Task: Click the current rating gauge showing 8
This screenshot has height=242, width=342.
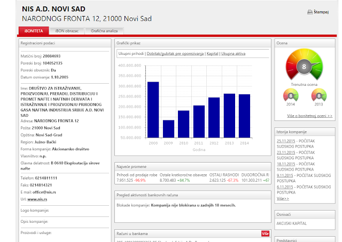Action: pyautogui.click(x=304, y=64)
